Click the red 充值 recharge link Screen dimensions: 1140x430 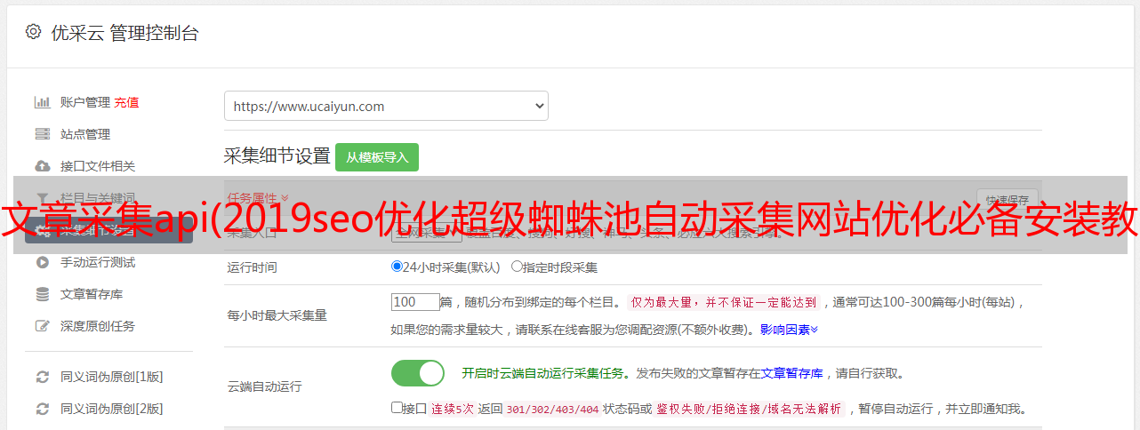pos(126,102)
